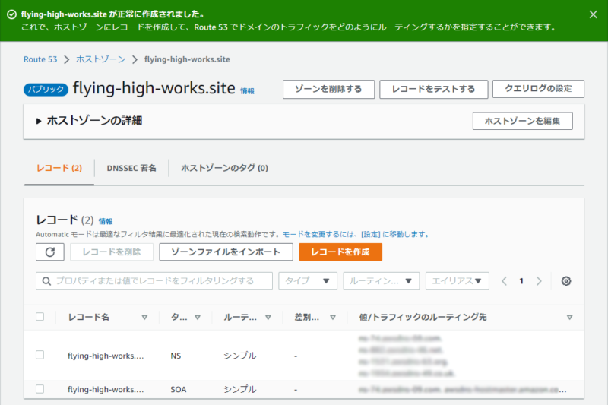Open the タイプ filter dropdown

click(308, 281)
